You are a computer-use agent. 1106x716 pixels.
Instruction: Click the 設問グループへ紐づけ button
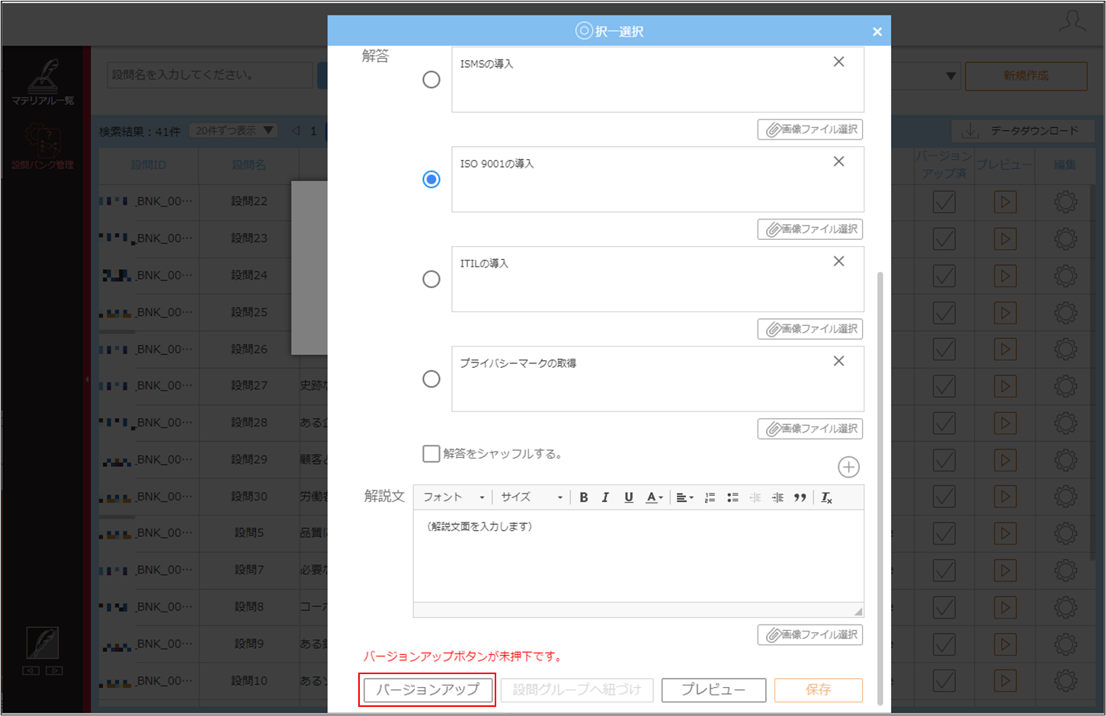(576, 689)
